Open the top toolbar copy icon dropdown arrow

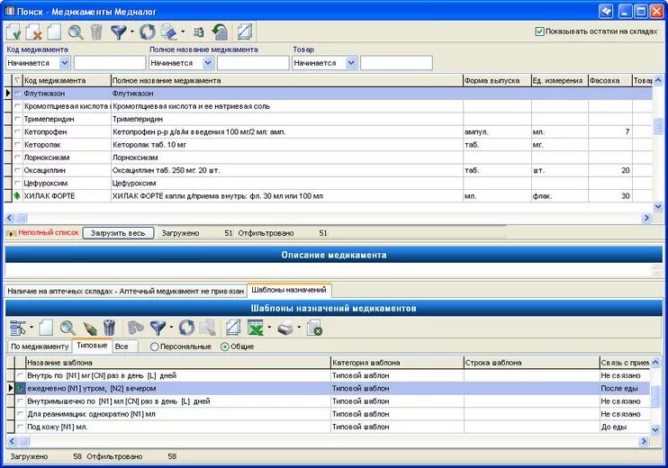pyautogui.click(x=183, y=31)
